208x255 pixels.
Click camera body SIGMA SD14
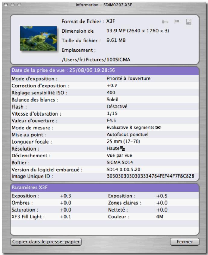click(x=120, y=162)
